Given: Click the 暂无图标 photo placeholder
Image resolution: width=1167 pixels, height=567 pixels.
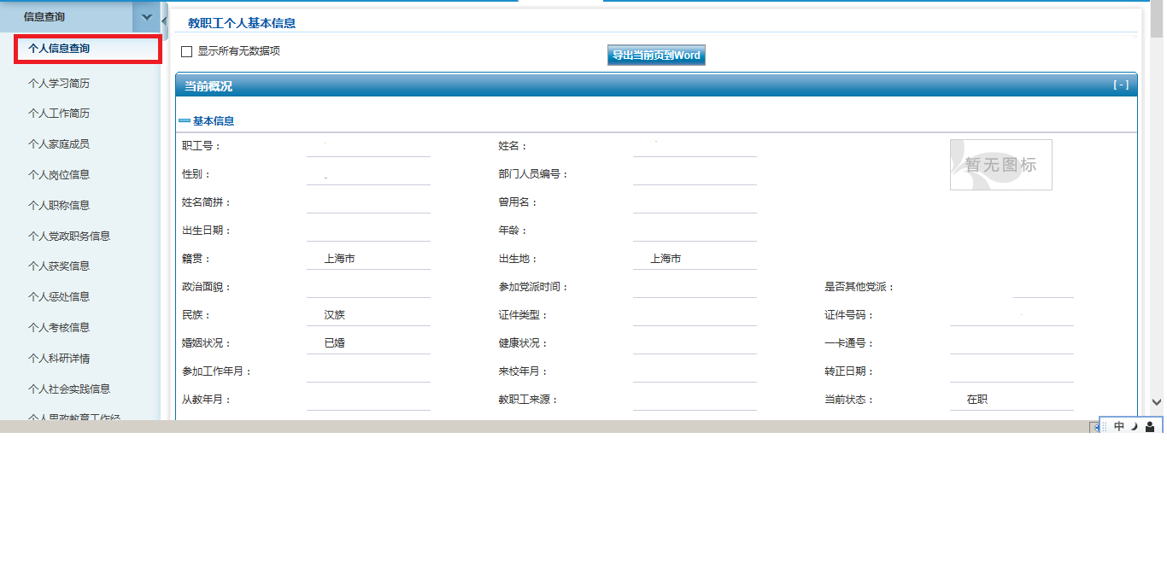Looking at the screenshot, I should point(1000,165).
